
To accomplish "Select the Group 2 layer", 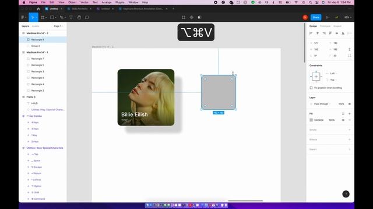I will [x=43, y=46].
